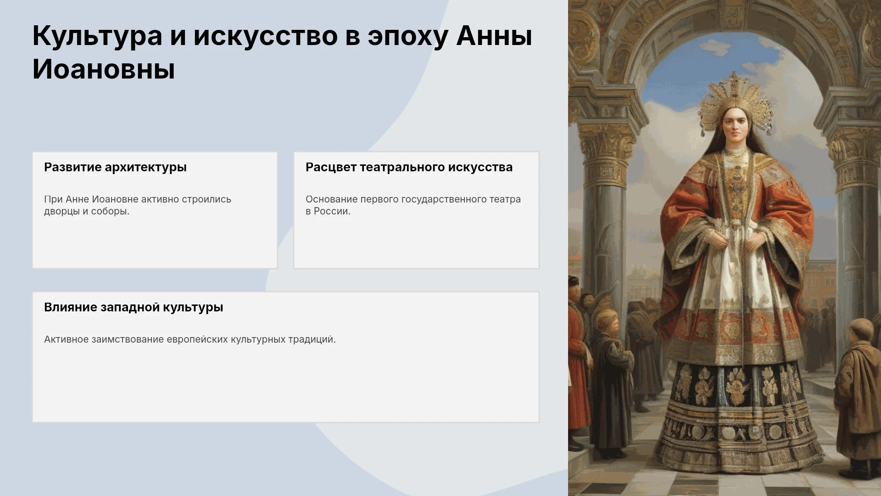Click the word 'Иоановны' in the title
The width and height of the screenshot is (881, 496).
(x=104, y=69)
